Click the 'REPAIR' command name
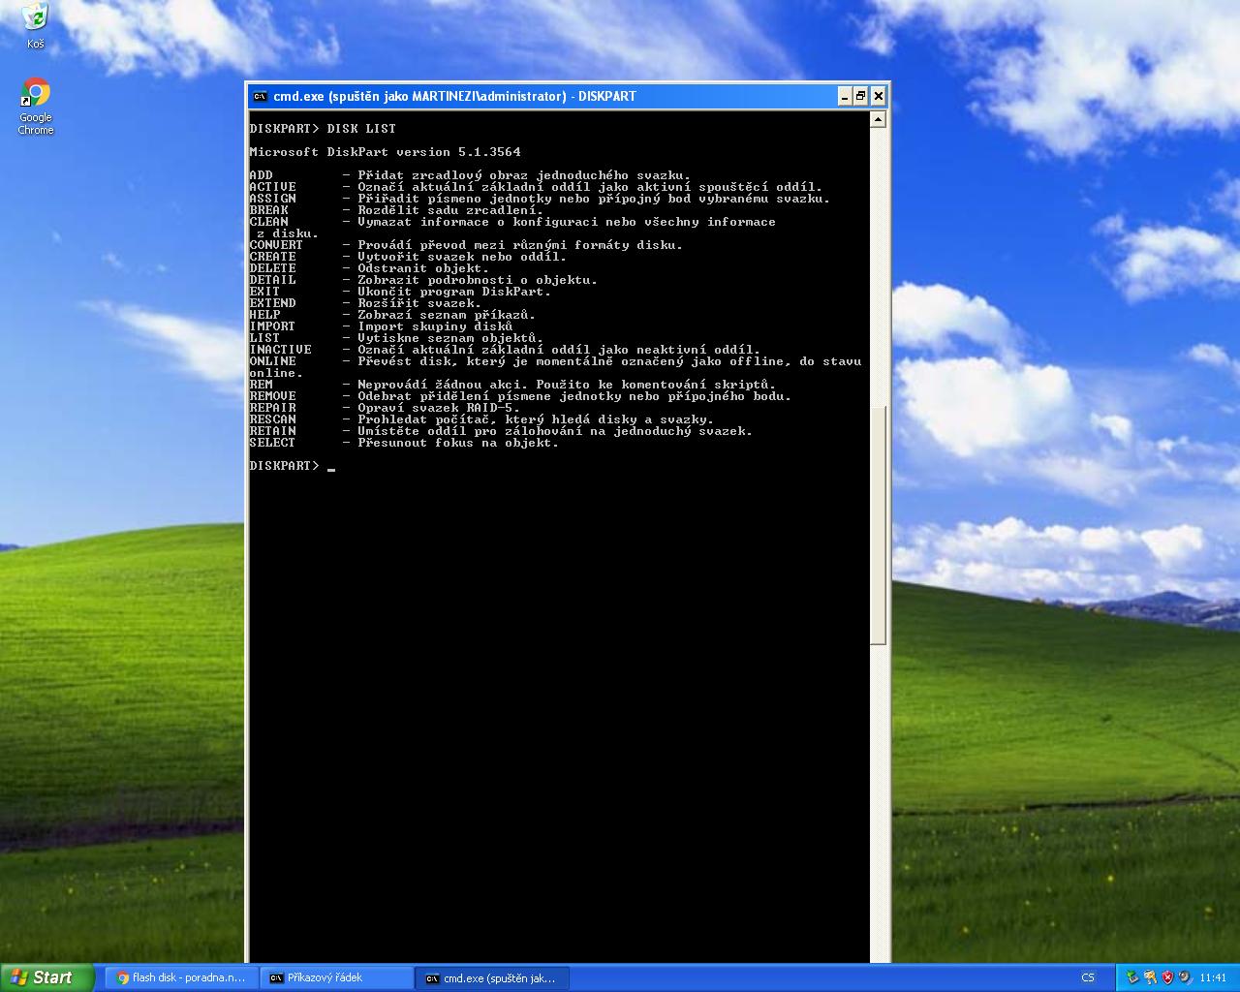Screen dimensions: 1240x992 pos(273,408)
